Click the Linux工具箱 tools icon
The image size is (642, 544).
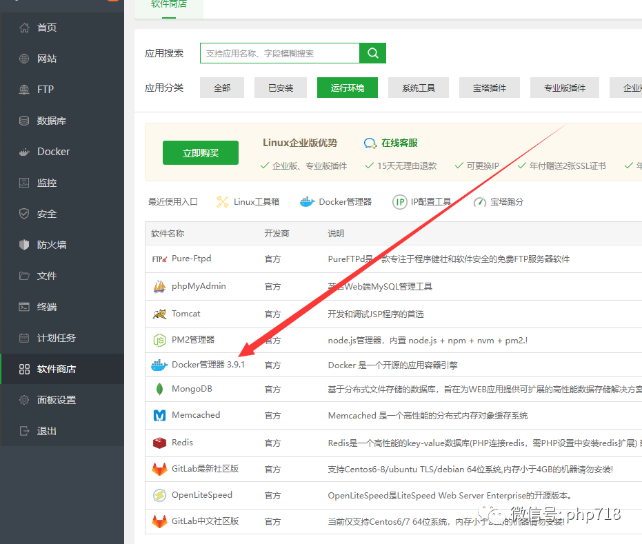click(x=222, y=202)
